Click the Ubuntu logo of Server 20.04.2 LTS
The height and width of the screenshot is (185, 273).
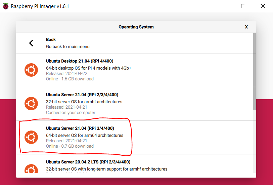pyautogui.click(x=31, y=169)
